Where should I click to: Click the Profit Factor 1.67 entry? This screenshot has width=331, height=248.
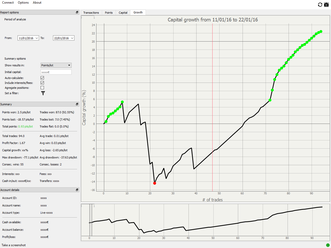pyautogui.click(x=14, y=143)
